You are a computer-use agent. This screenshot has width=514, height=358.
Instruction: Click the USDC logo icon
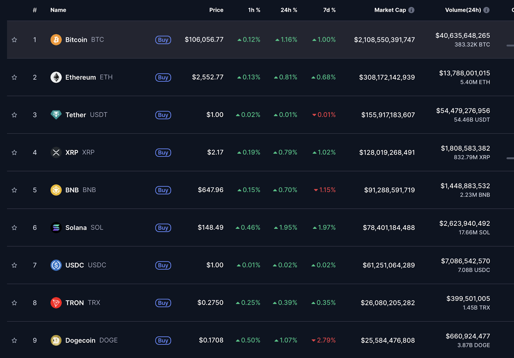56,265
